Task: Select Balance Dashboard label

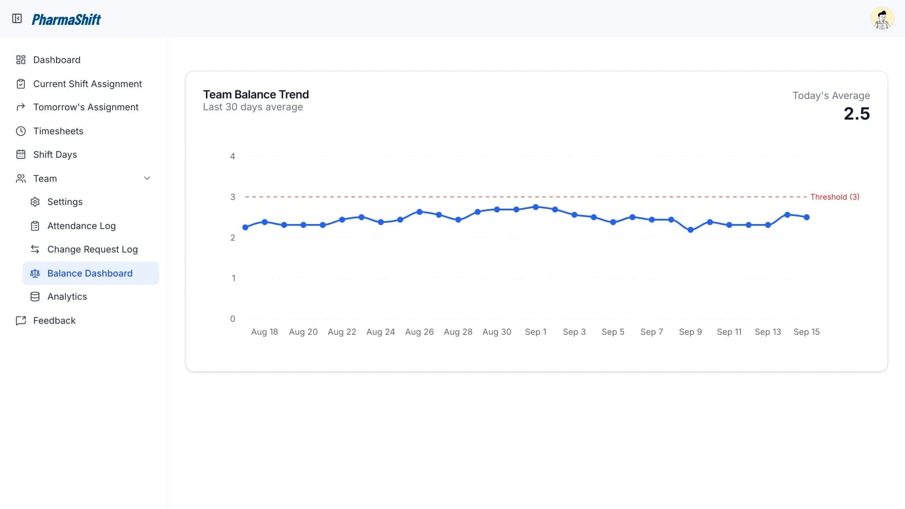Action: pos(90,273)
